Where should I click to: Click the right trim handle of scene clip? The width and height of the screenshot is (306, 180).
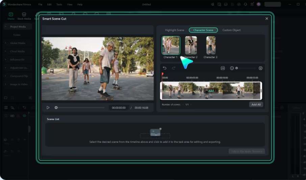(261, 91)
